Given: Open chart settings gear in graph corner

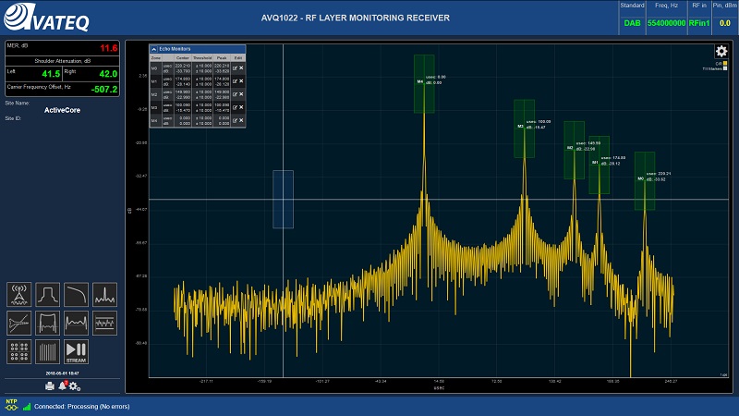Looking at the screenshot, I should tap(721, 52).
